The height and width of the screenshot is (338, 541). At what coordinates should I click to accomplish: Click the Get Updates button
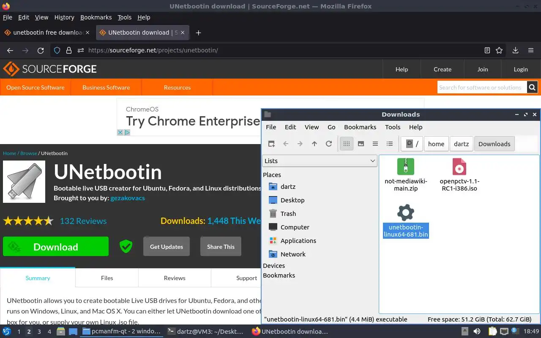click(167, 247)
